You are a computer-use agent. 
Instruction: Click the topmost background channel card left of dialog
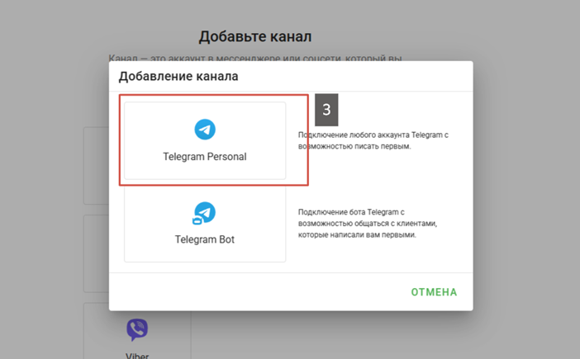(95, 165)
